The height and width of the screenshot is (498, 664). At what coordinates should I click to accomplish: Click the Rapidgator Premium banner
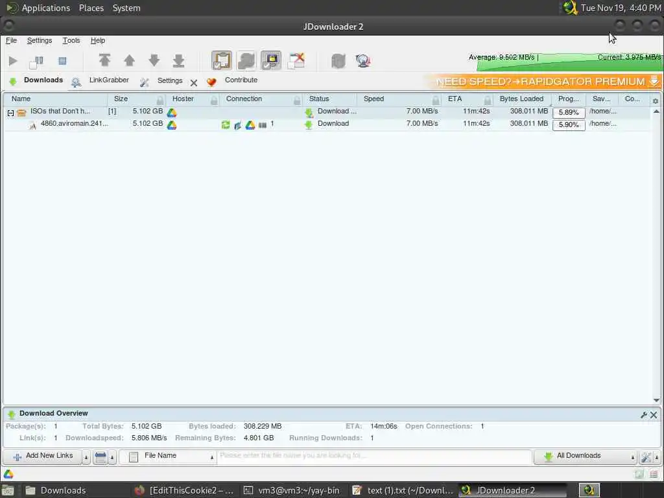click(x=543, y=81)
